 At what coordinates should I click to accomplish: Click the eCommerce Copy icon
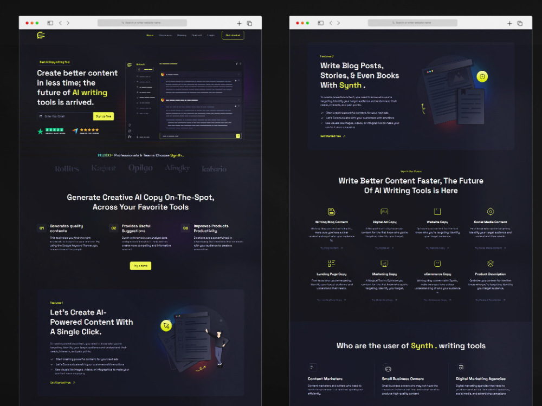(x=437, y=264)
